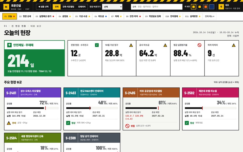Click the green cross safety icon
243x152 pixels.
(x=9, y=45)
